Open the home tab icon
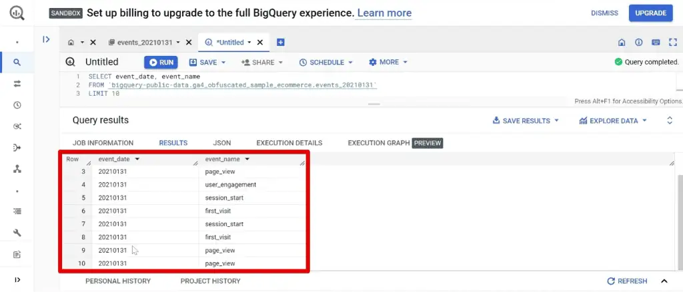 pyautogui.click(x=71, y=43)
